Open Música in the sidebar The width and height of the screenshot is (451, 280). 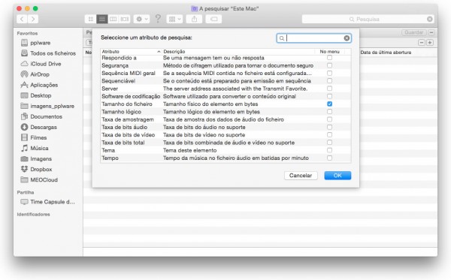(x=35, y=148)
